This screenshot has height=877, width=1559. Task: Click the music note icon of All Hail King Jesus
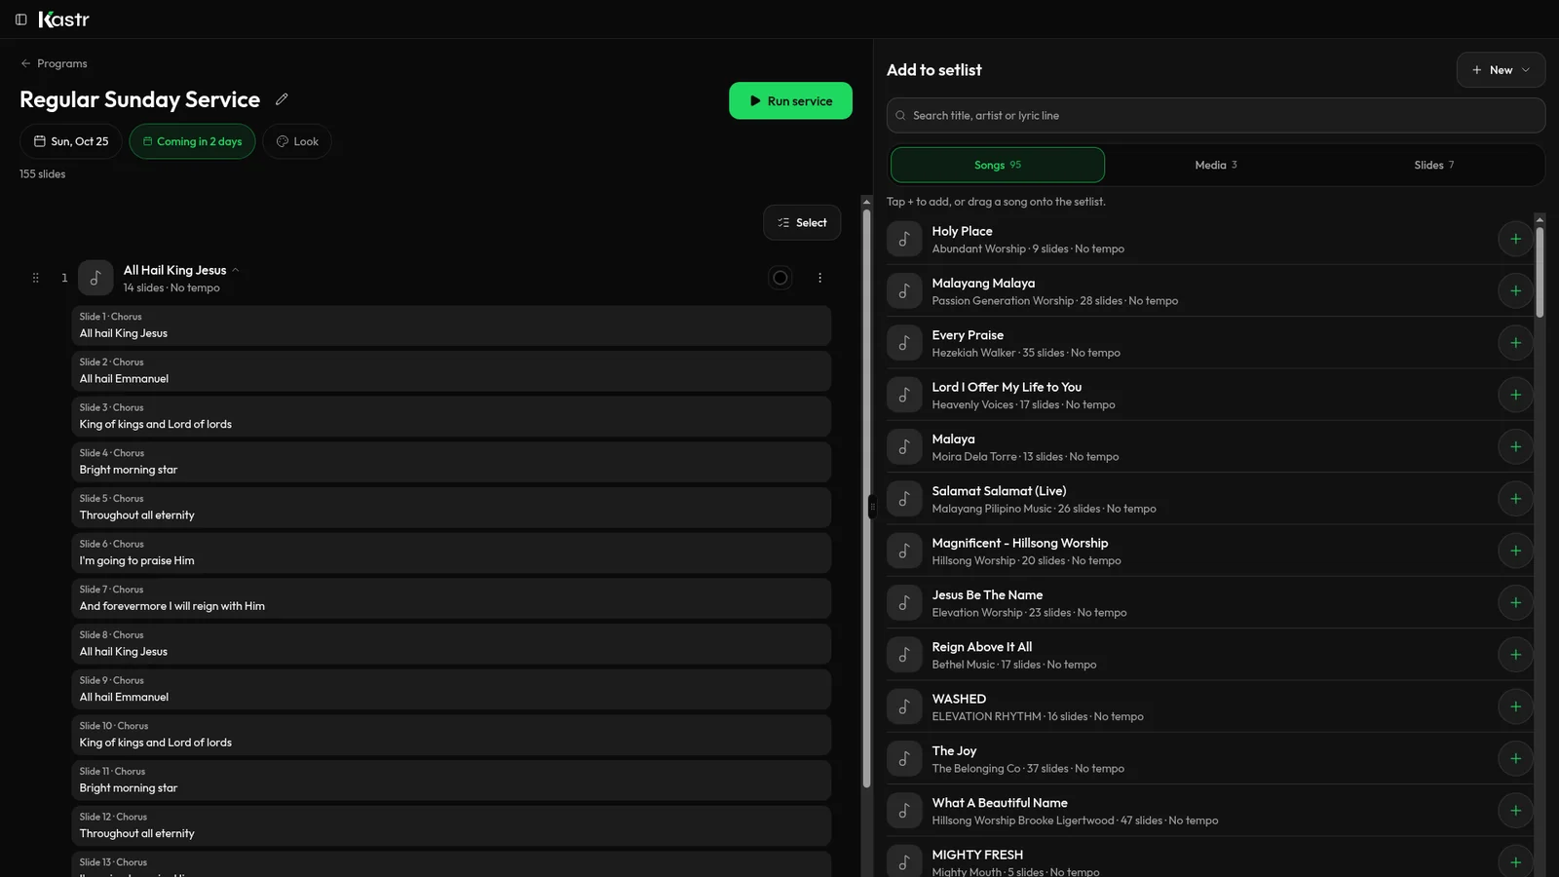(x=95, y=278)
